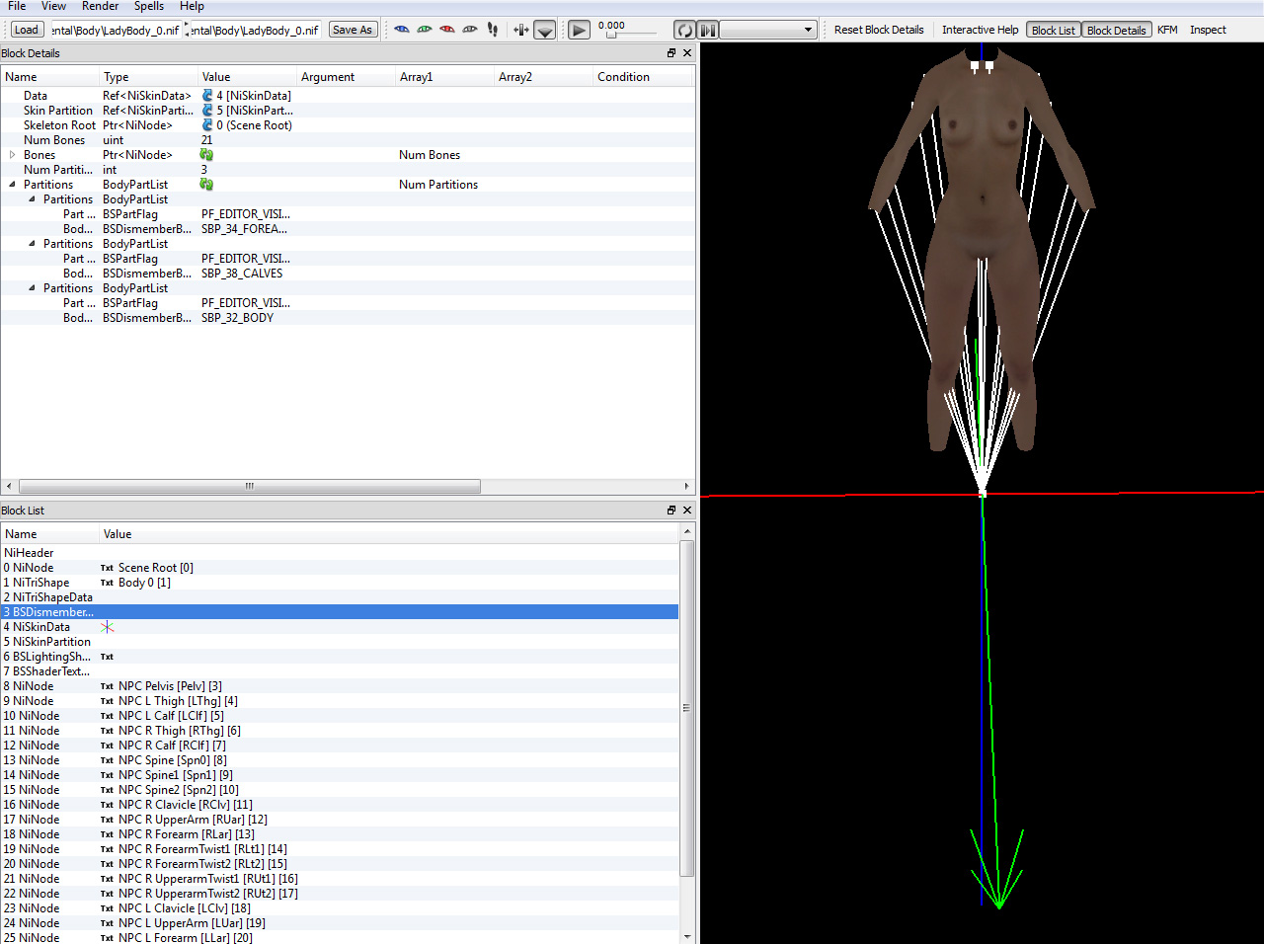
Task: Click the gray eye view icon
Action: tap(470, 30)
